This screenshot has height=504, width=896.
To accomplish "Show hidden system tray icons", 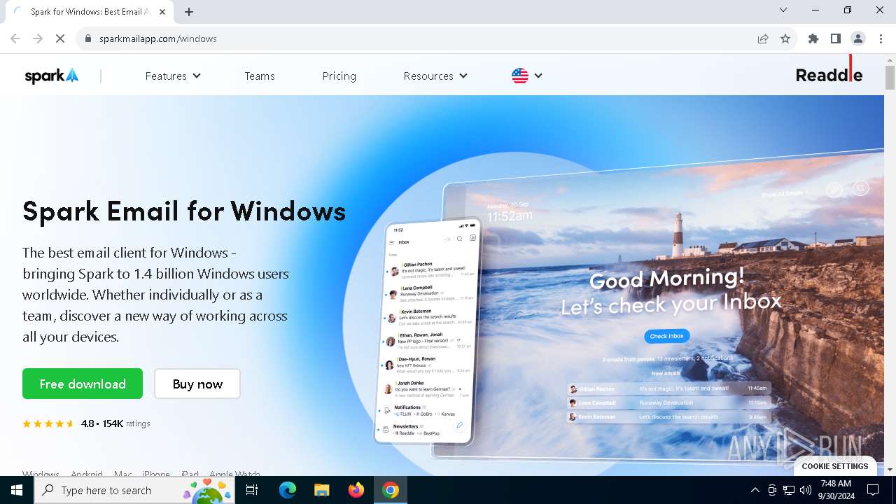I will point(755,490).
